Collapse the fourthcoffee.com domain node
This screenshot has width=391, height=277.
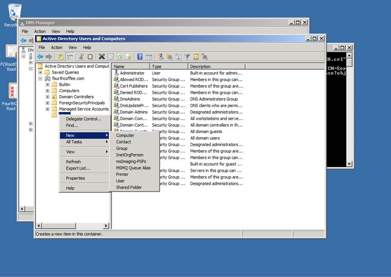point(40,79)
